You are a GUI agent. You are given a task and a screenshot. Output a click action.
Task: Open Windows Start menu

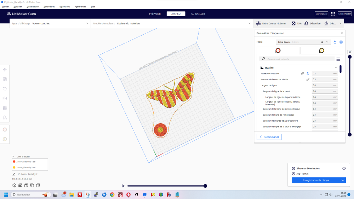(6, 195)
